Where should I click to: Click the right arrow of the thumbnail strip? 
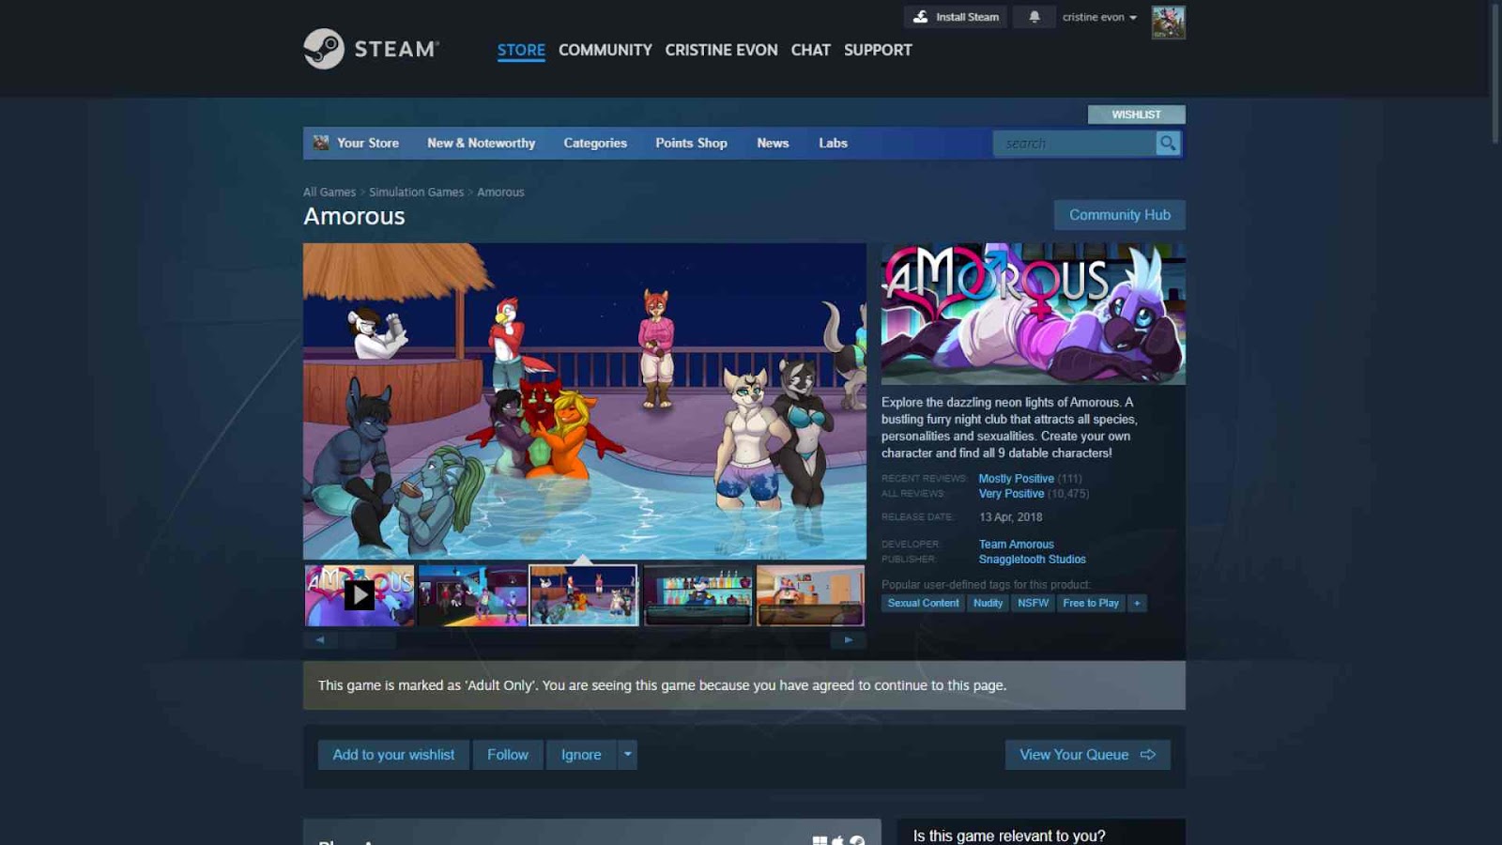(x=849, y=640)
